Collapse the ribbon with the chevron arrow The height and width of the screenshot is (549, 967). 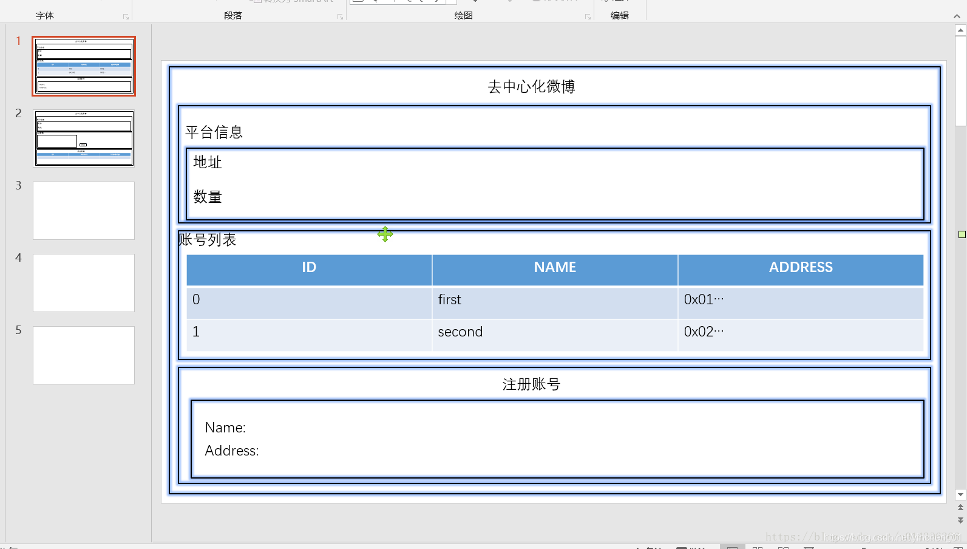tap(957, 16)
